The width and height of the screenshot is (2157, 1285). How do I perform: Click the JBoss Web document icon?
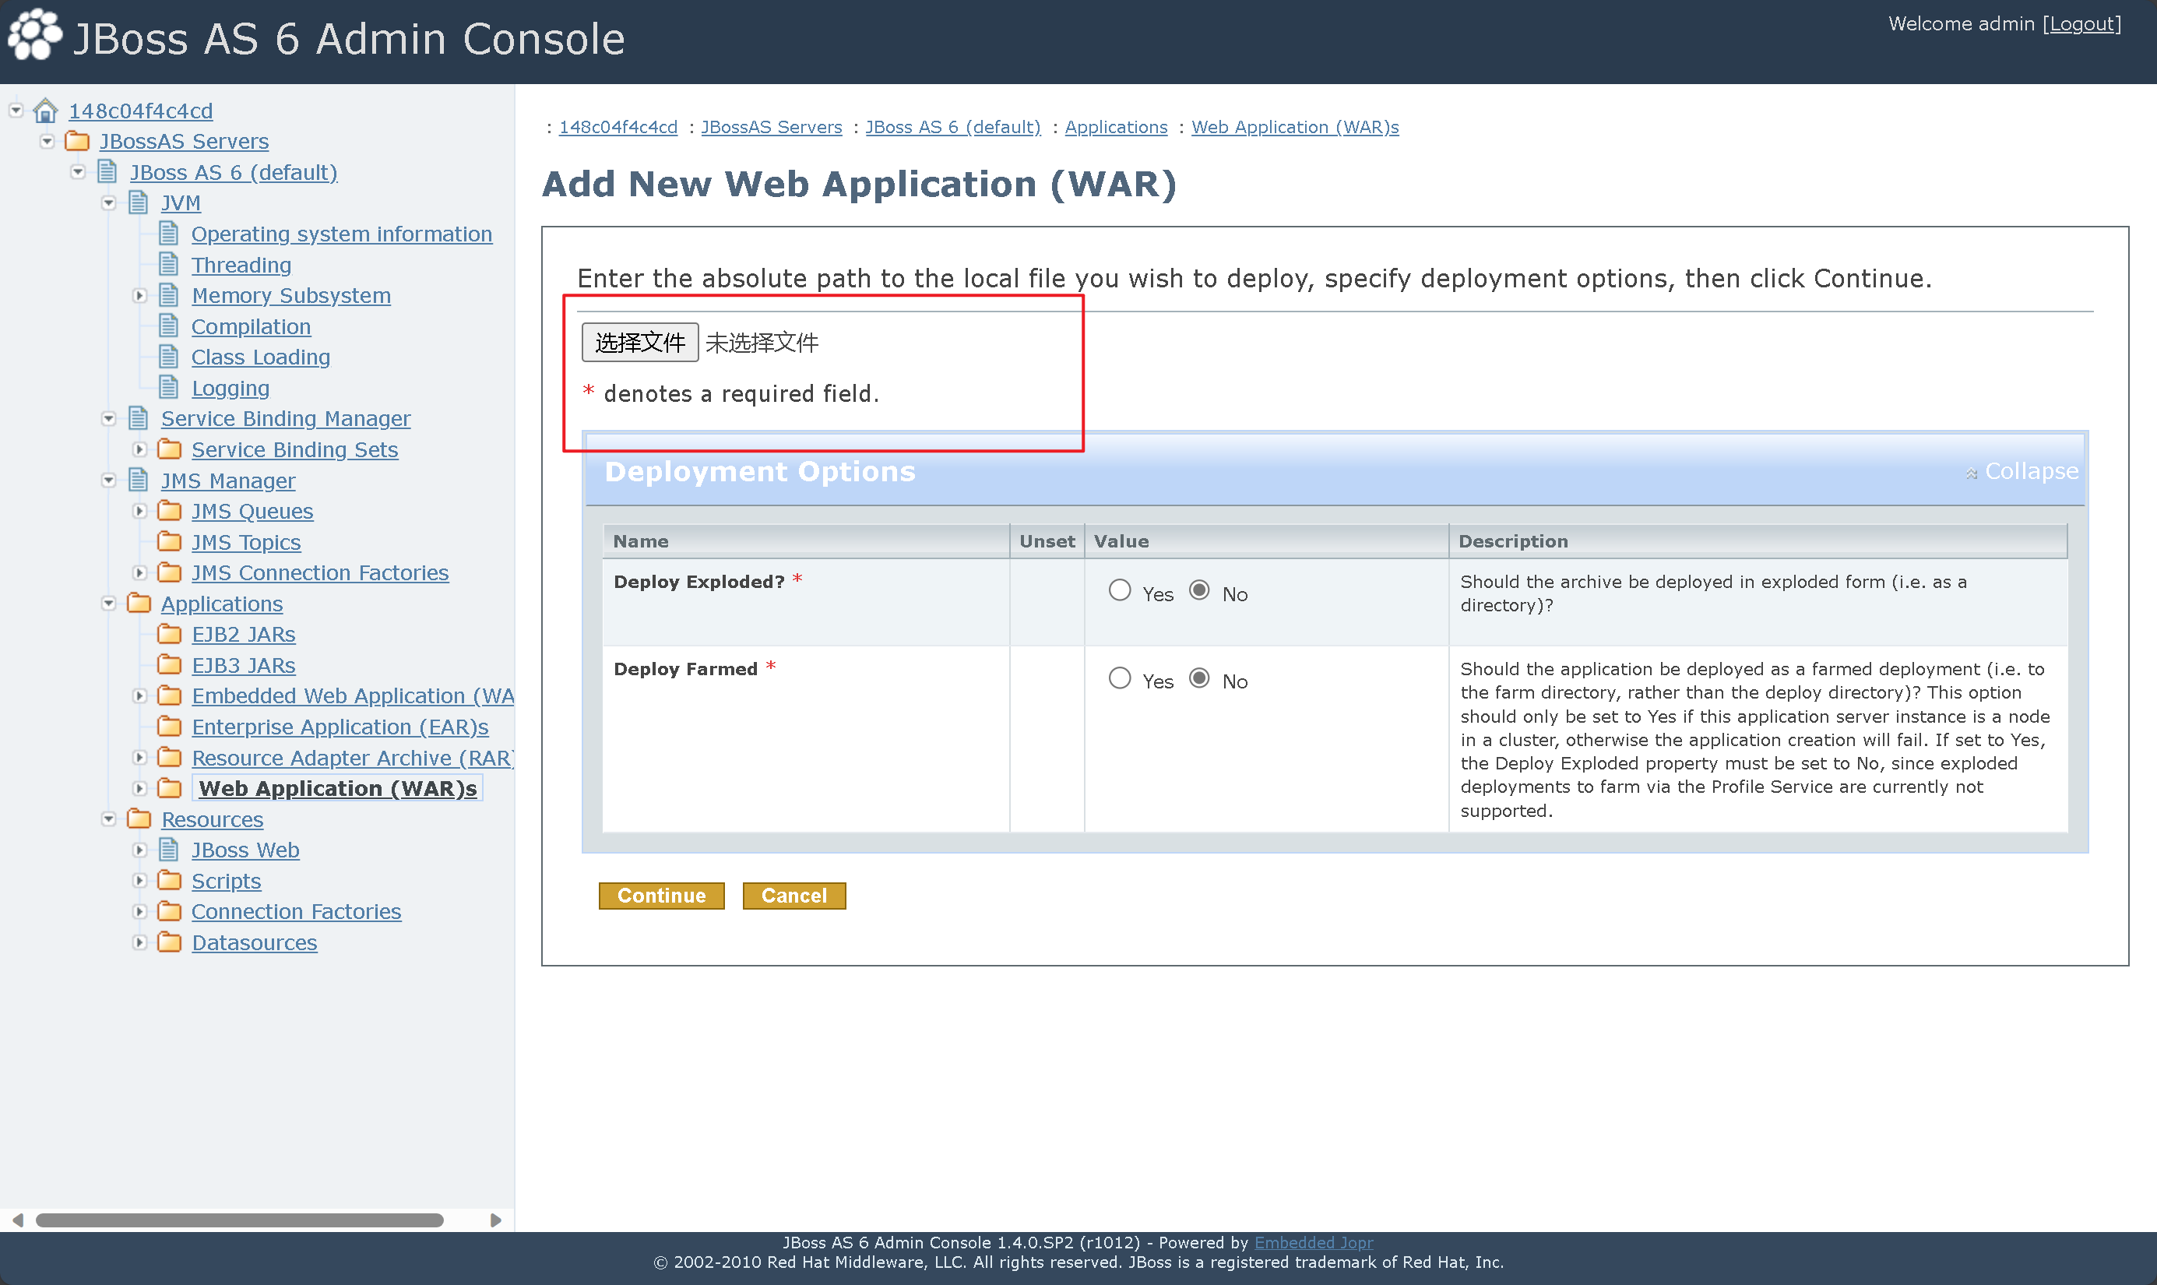coord(170,850)
